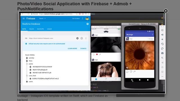Screen dimensions: 180x101
Task: Collapse all nodes with minus icon
Action: 82,38
